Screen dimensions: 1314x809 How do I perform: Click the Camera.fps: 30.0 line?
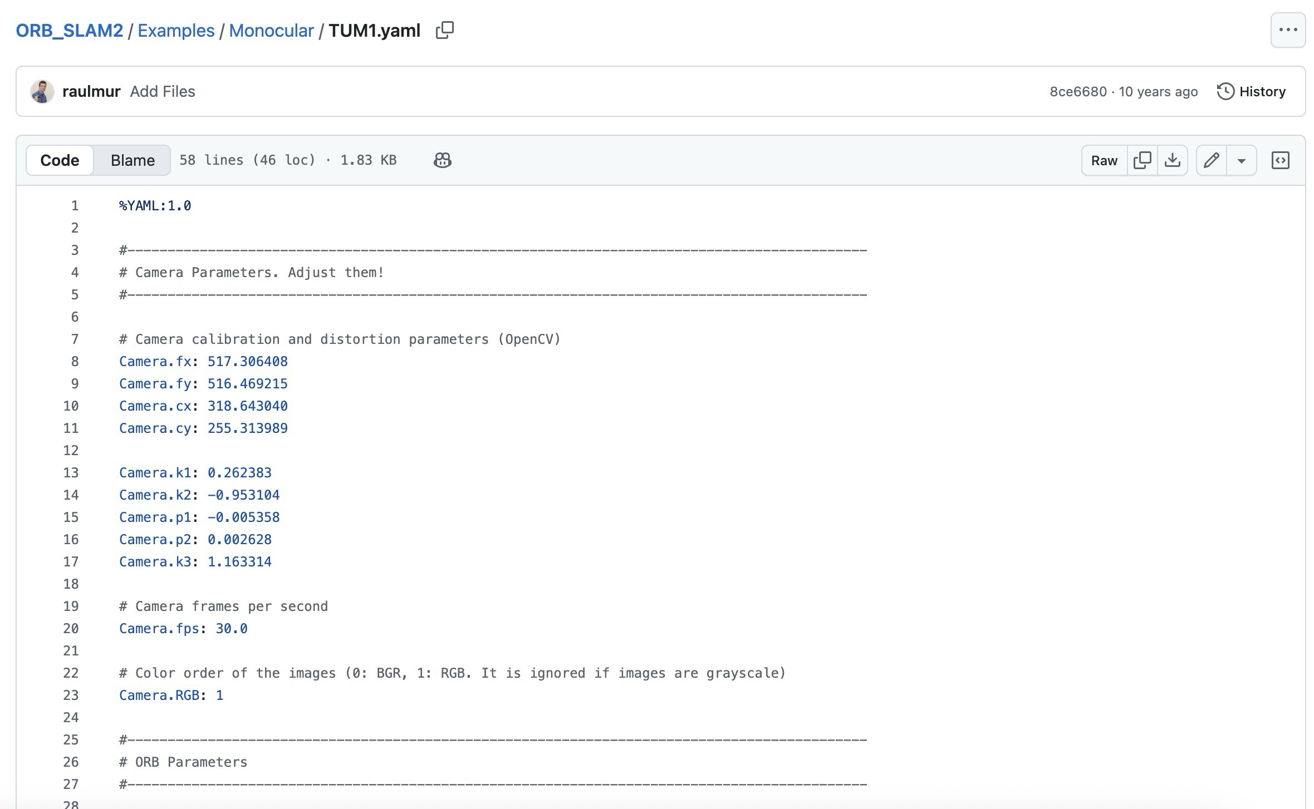pyautogui.click(x=183, y=629)
